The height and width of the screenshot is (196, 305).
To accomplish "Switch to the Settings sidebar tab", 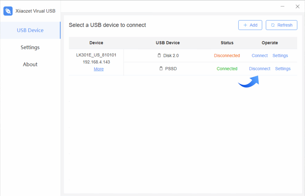I will [x=30, y=47].
